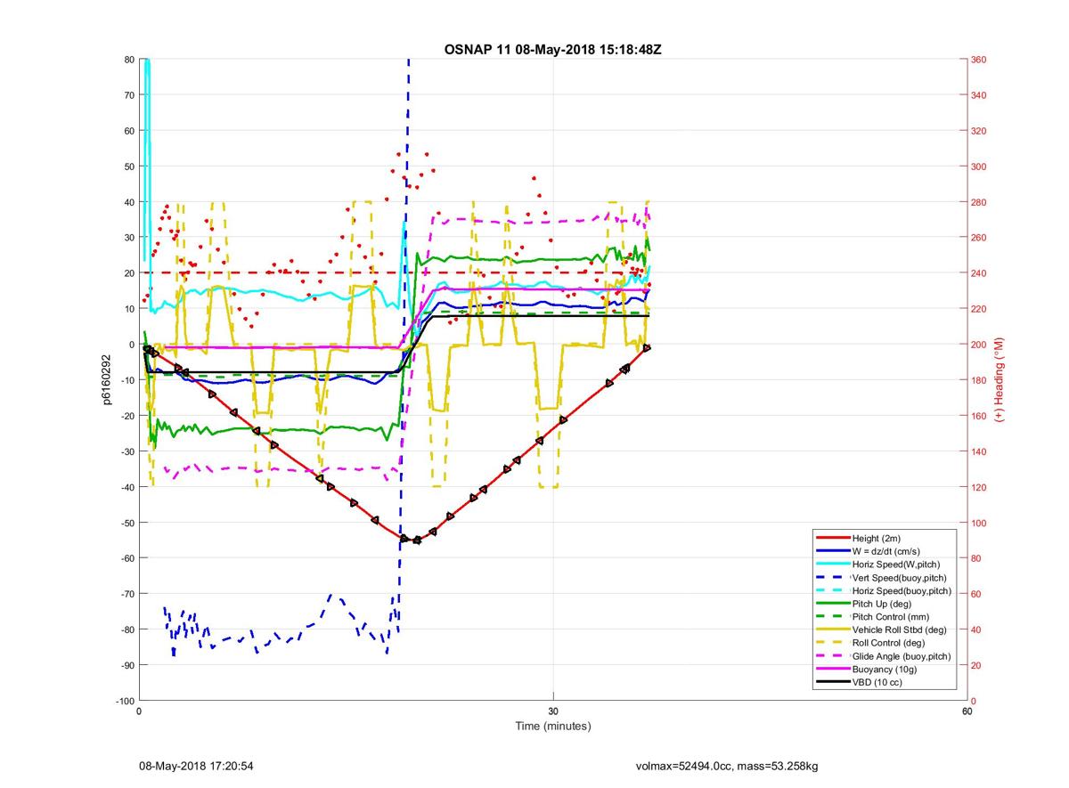Pick the Horiz Speed(W,pitch) legend label
Image resolution: width=1069 pixels, height=788 pixels.
(x=896, y=564)
